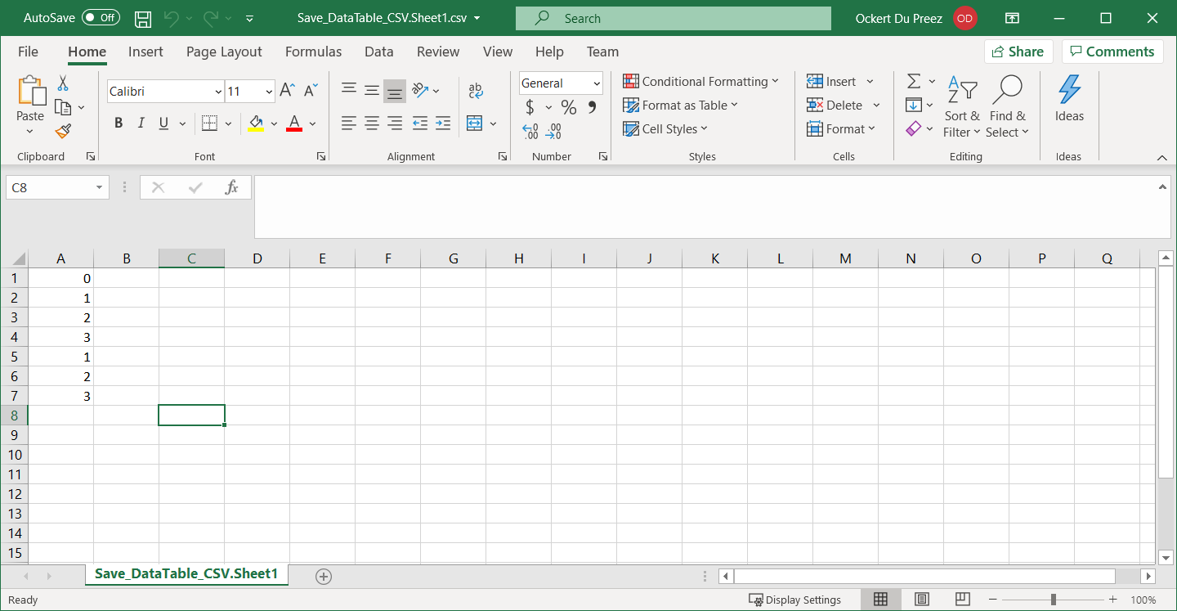The width and height of the screenshot is (1177, 611).
Task: Click the Cut scissors icon
Action: pos(63,83)
